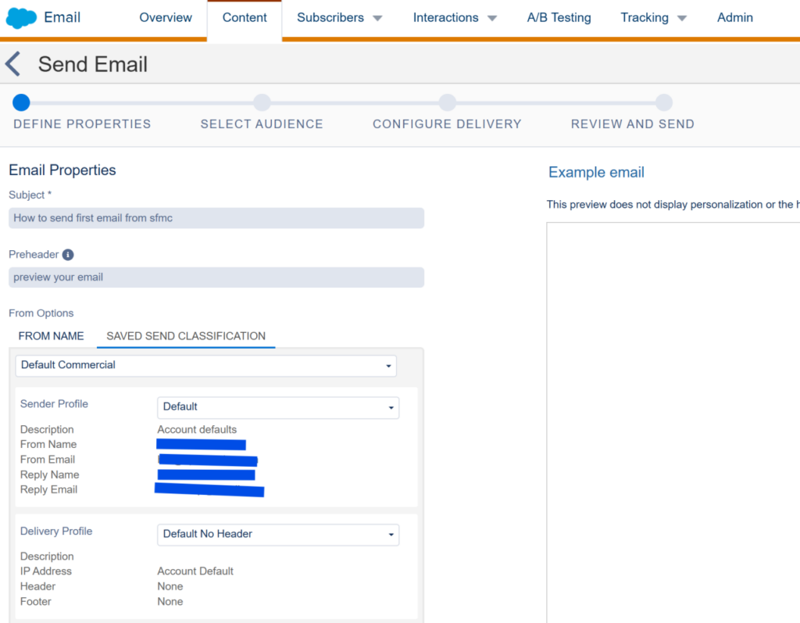Click the Preheader input field
The height and width of the screenshot is (623, 800).
216,277
